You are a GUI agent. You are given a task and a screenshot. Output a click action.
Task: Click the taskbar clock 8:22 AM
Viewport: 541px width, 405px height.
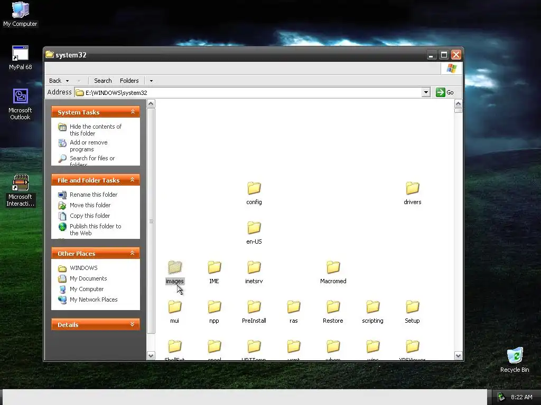click(x=521, y=397)
